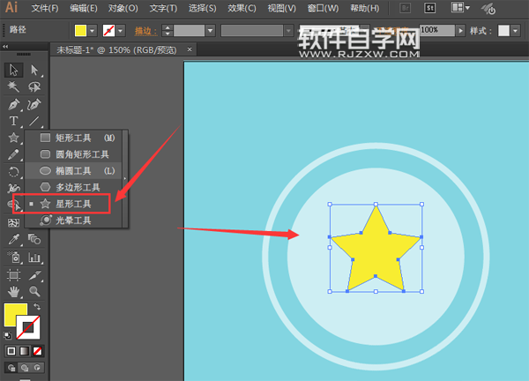Open the 文件(F) menu
This screenshot has width=529, height=381.
45,8
